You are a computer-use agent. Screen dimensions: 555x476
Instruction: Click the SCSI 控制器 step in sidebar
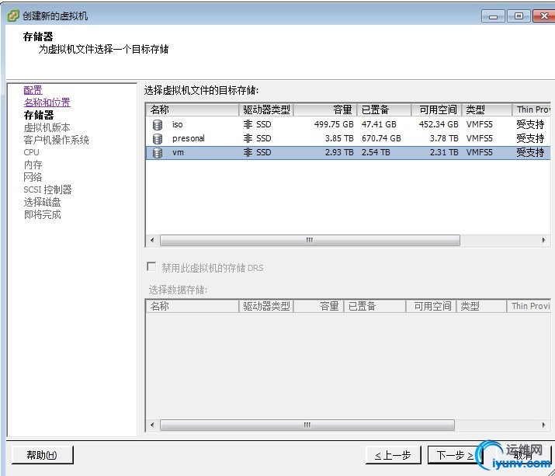click(47, 189)
